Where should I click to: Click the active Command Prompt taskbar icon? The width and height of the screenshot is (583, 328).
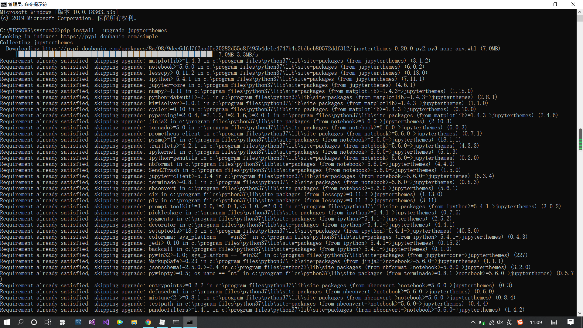[190, 322]
